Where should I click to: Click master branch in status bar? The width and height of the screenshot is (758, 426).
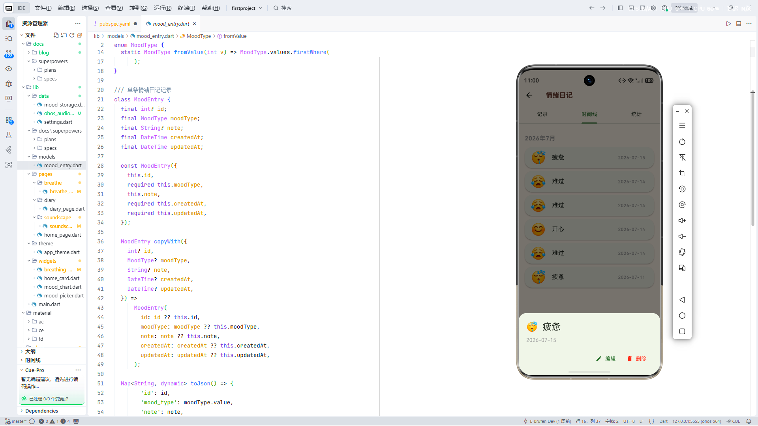tap(16, 421)
